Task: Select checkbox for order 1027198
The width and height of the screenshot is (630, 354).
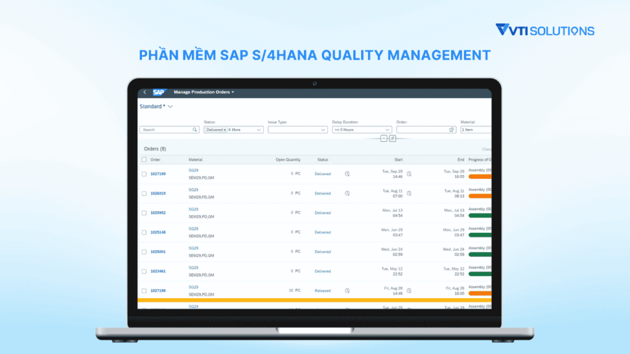Action: [144, 291]
